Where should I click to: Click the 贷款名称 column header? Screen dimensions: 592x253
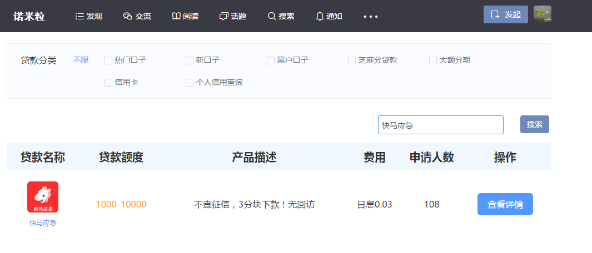pyautogui.click(x=43, y=157)
